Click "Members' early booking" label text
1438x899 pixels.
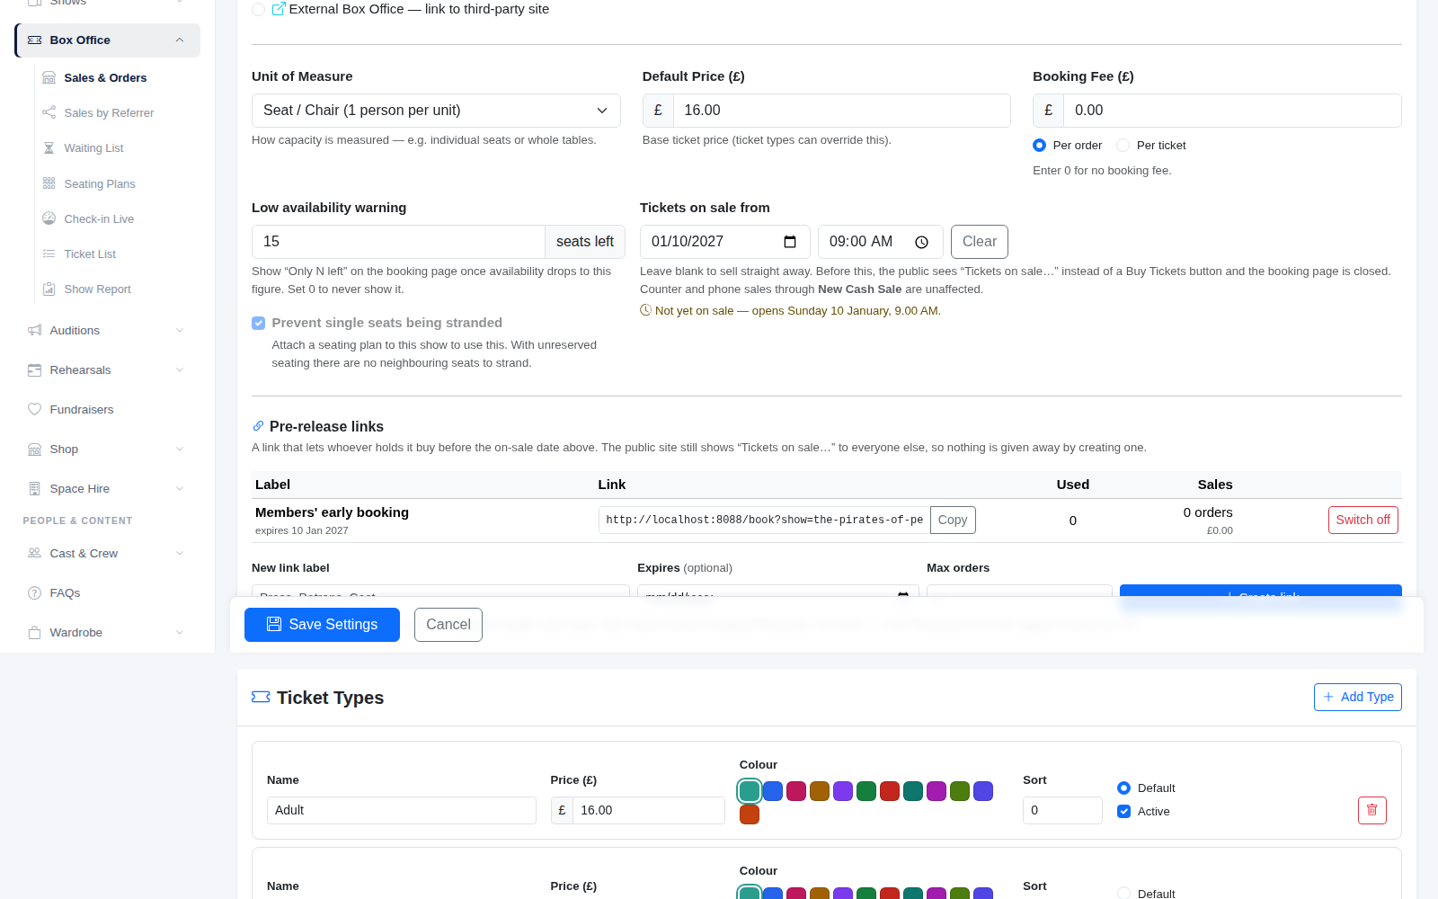tap(332, 512)
